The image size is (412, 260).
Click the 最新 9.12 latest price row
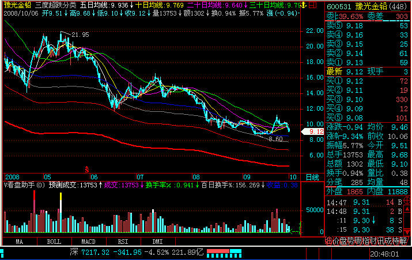pyautogui.click(x=367, y=71)
